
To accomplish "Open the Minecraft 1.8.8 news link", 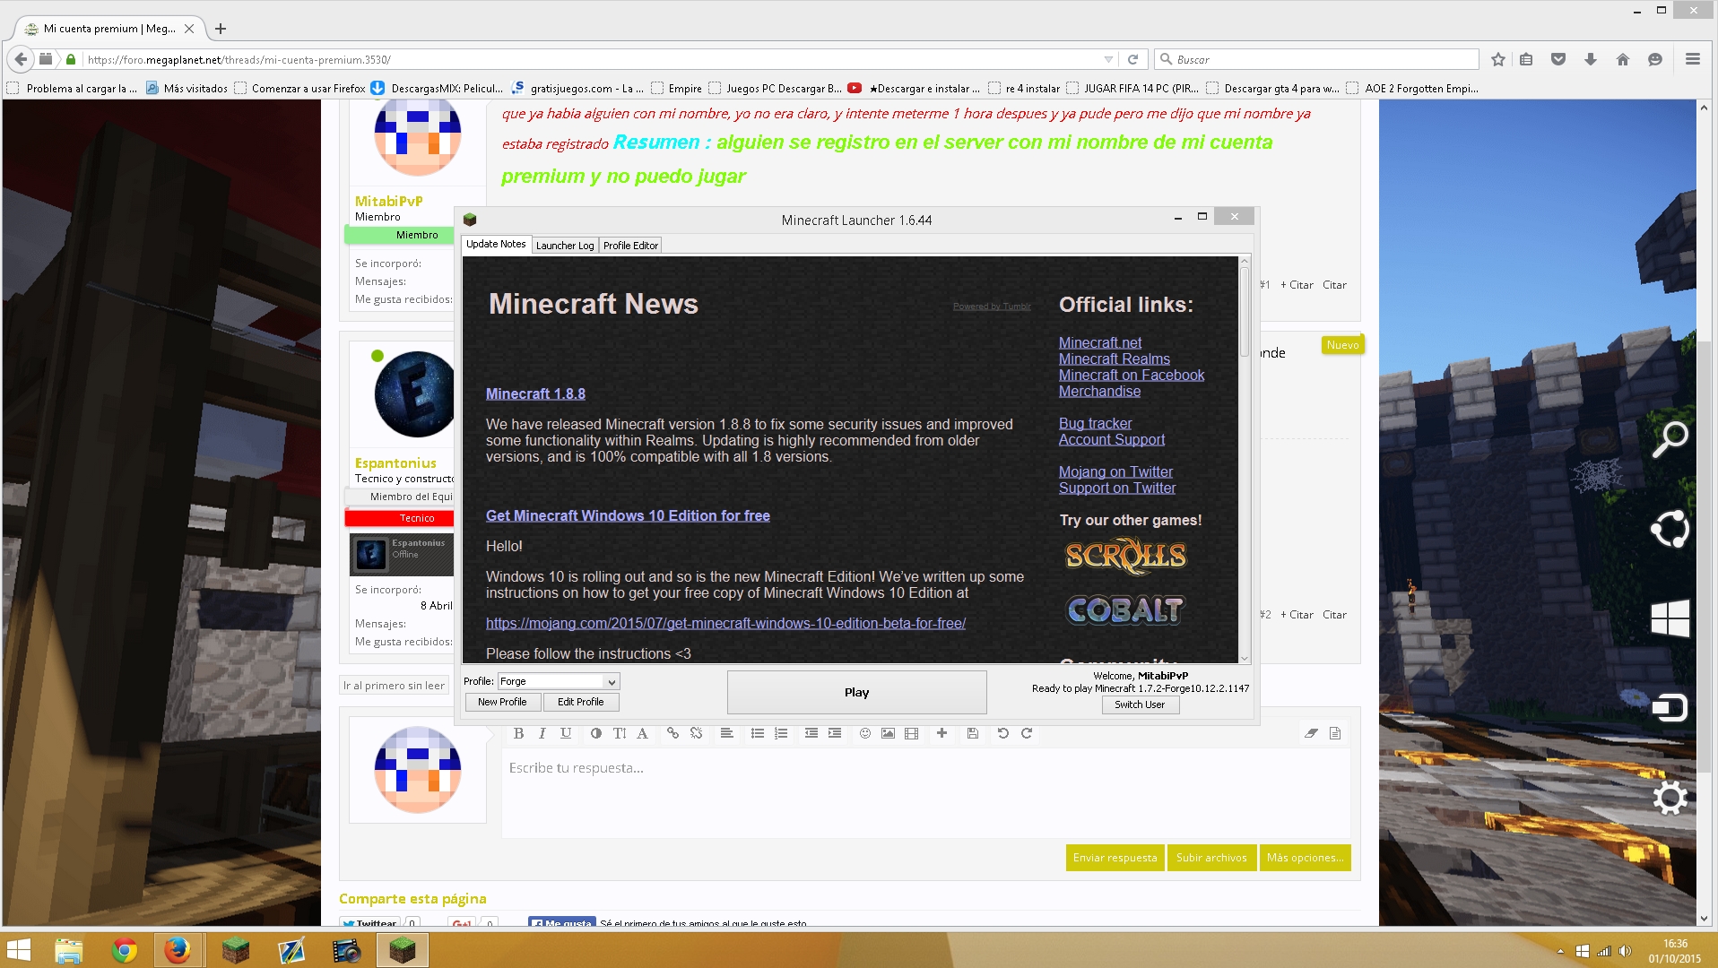I will 535,393.
